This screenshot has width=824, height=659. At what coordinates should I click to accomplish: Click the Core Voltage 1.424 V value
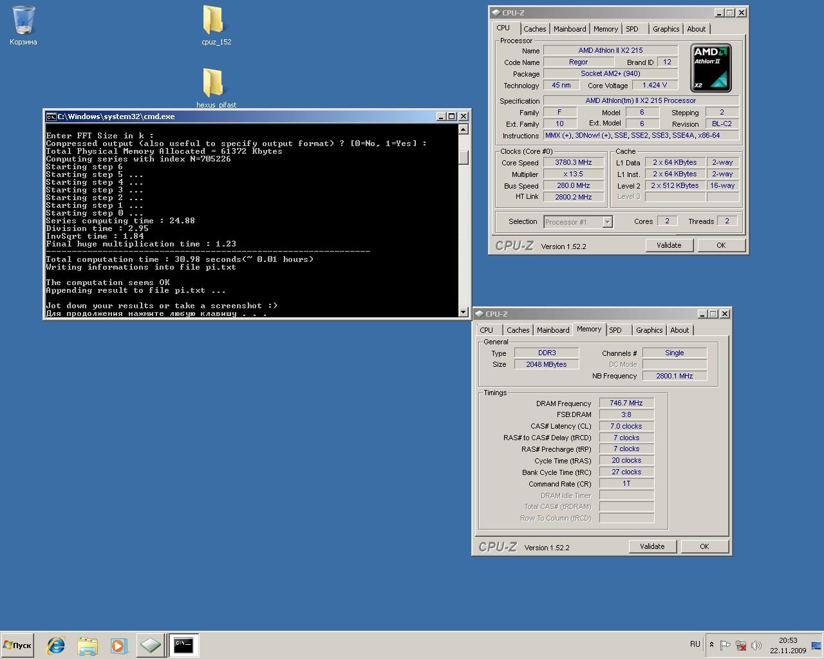pos(655,85)
